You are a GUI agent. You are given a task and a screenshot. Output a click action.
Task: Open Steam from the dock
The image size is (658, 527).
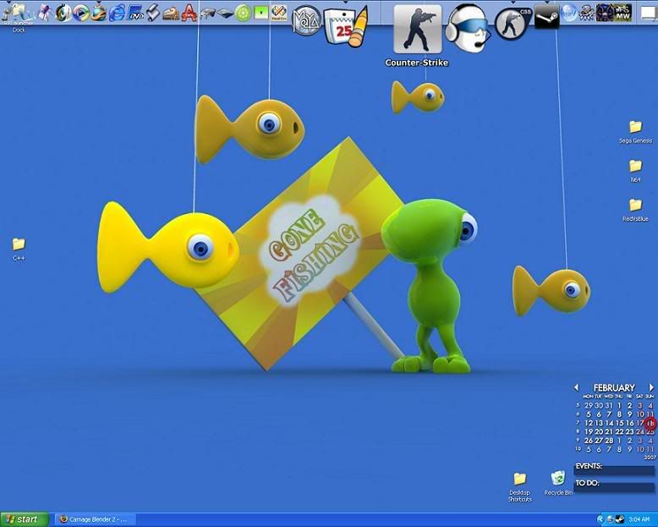point(546,16)
